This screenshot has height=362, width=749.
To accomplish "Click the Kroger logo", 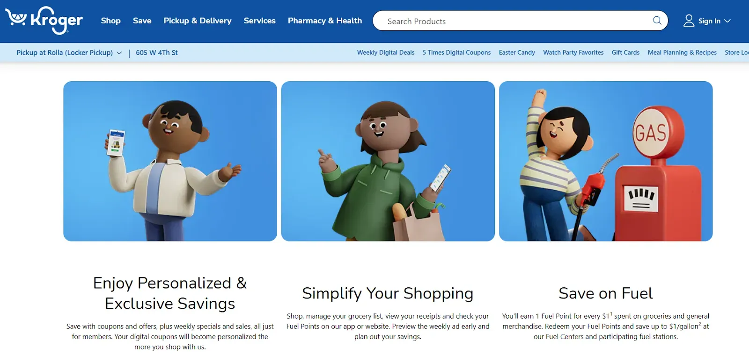I will 44,21.
